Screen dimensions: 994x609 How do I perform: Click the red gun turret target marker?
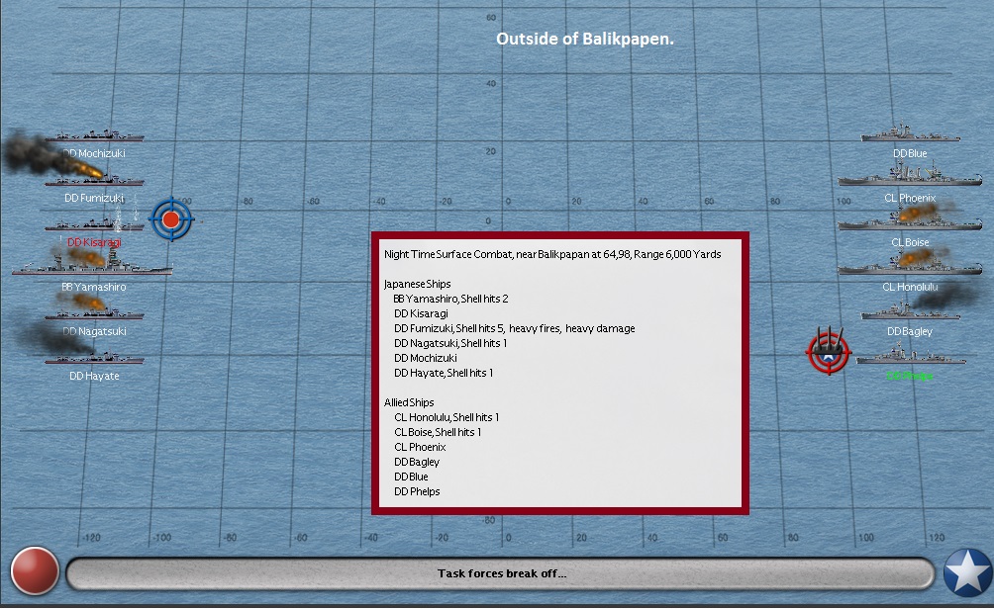coord(828,352)
